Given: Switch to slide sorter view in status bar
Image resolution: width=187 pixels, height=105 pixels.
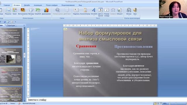Looking at the screenshot, I should point(158,104).
